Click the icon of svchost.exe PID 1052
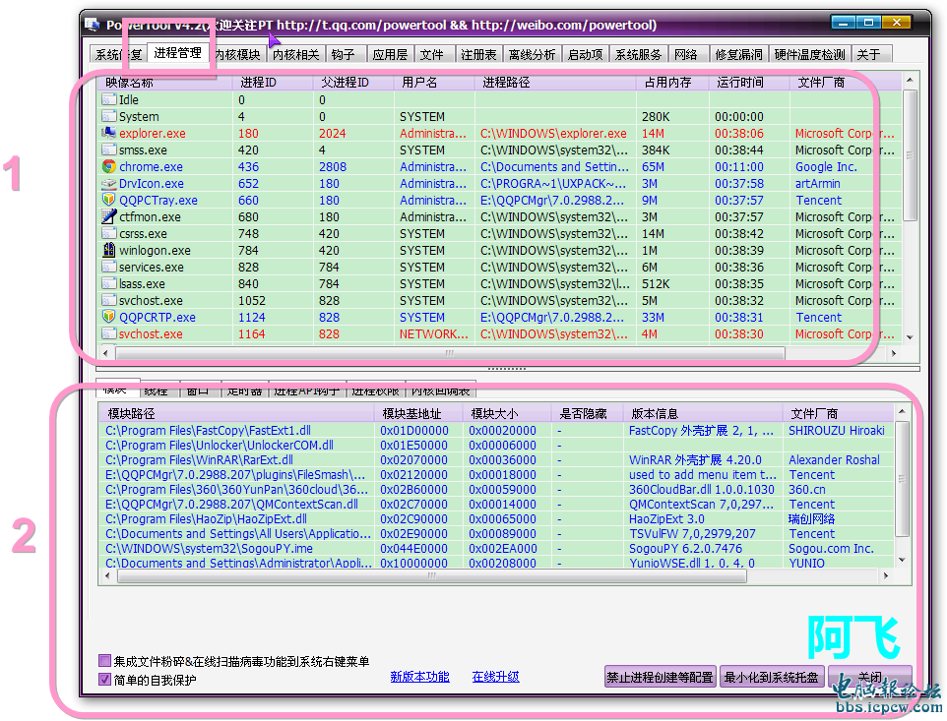This screenshot has height=721, width=947. pos(108,300)
